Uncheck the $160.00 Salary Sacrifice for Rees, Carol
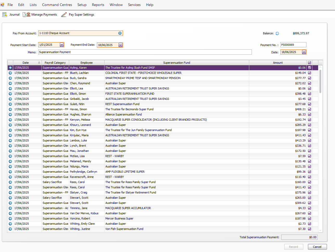Viewport: 335px width, 252px height. (309, 182)
